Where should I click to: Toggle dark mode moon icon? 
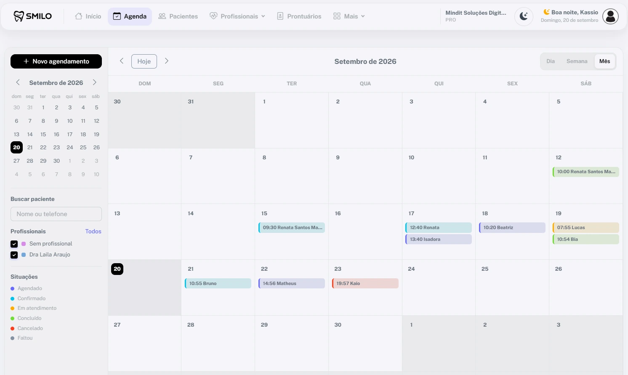524,16
